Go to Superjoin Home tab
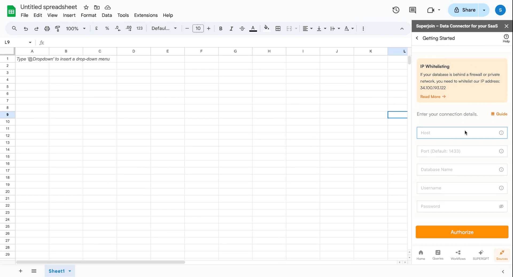The height and width of the screenshot is (277, 513). (x=421, y=255)
